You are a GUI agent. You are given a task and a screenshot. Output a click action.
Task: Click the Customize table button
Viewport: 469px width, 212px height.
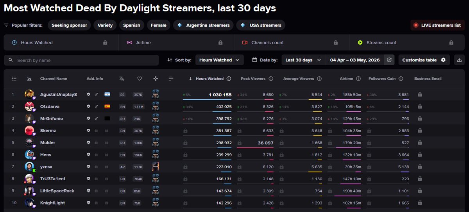tap(424, 60)
